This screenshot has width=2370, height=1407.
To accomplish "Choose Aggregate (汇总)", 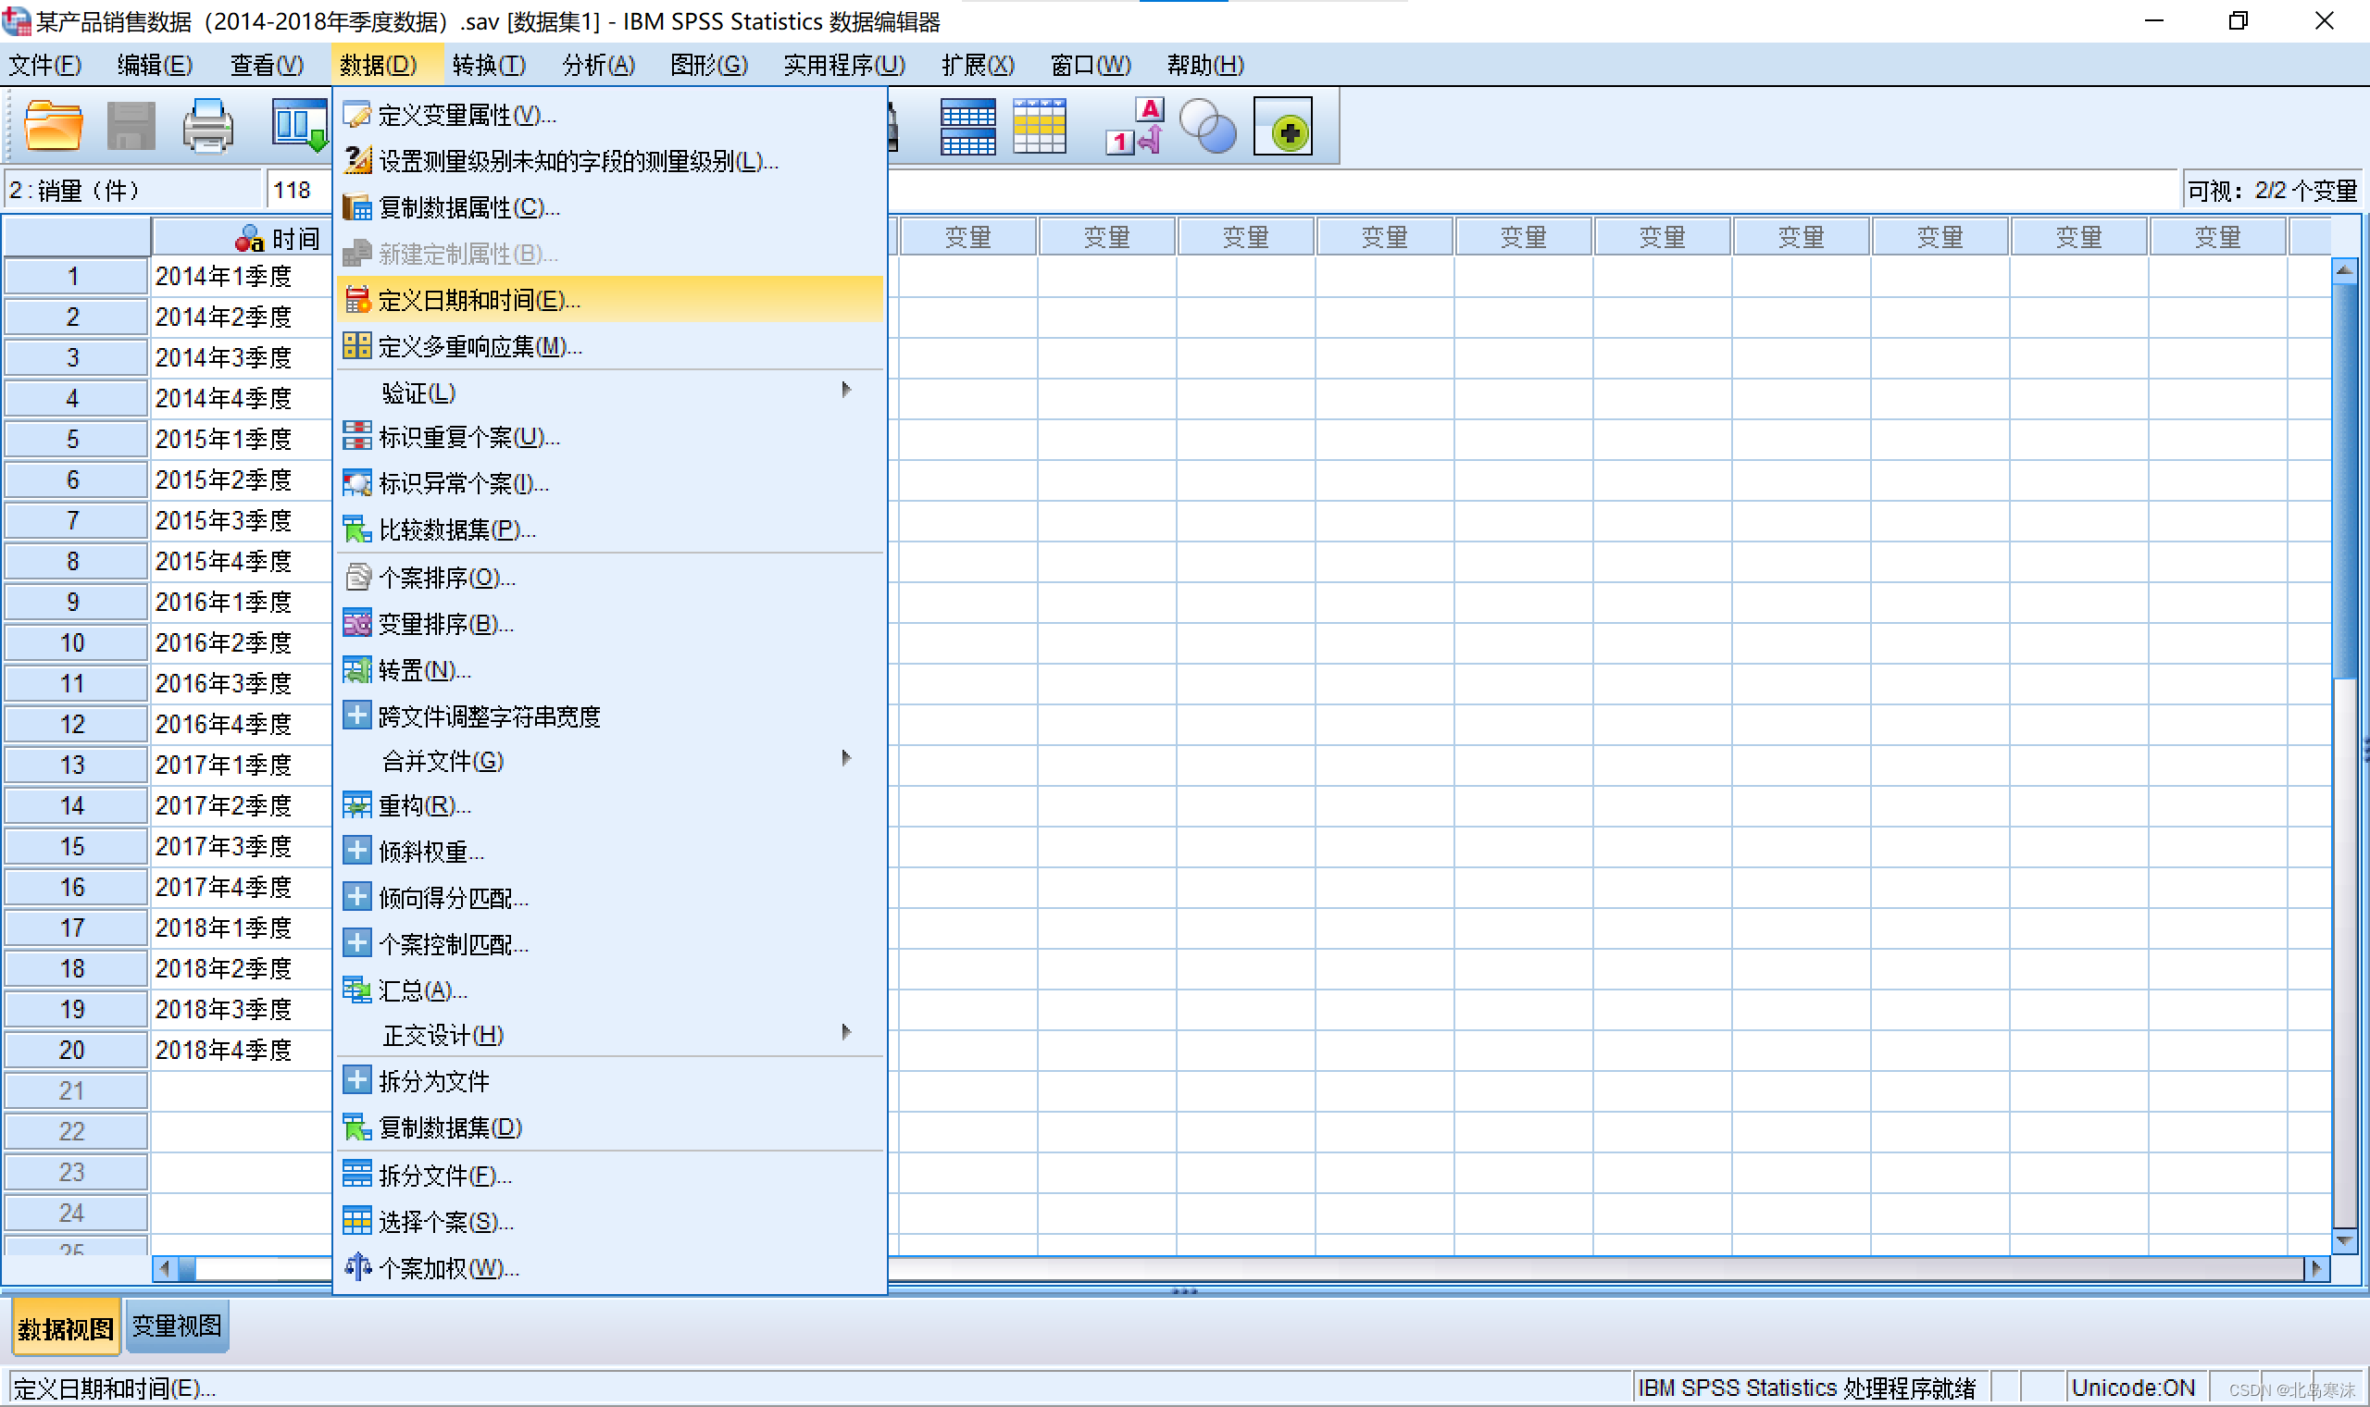I will (610, 990).
